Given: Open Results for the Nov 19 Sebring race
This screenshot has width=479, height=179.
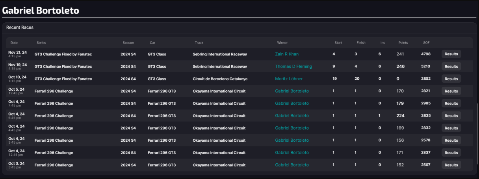Looking at the screenshot, I should coord(451,66).
